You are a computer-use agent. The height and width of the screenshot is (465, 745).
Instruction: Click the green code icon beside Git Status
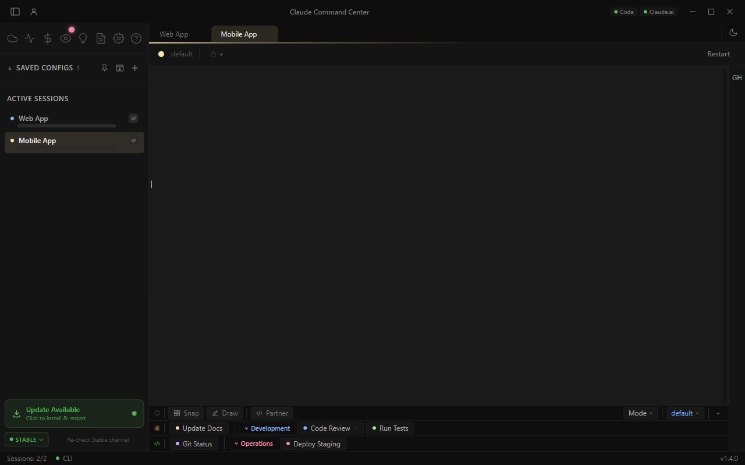click(157, 443)
